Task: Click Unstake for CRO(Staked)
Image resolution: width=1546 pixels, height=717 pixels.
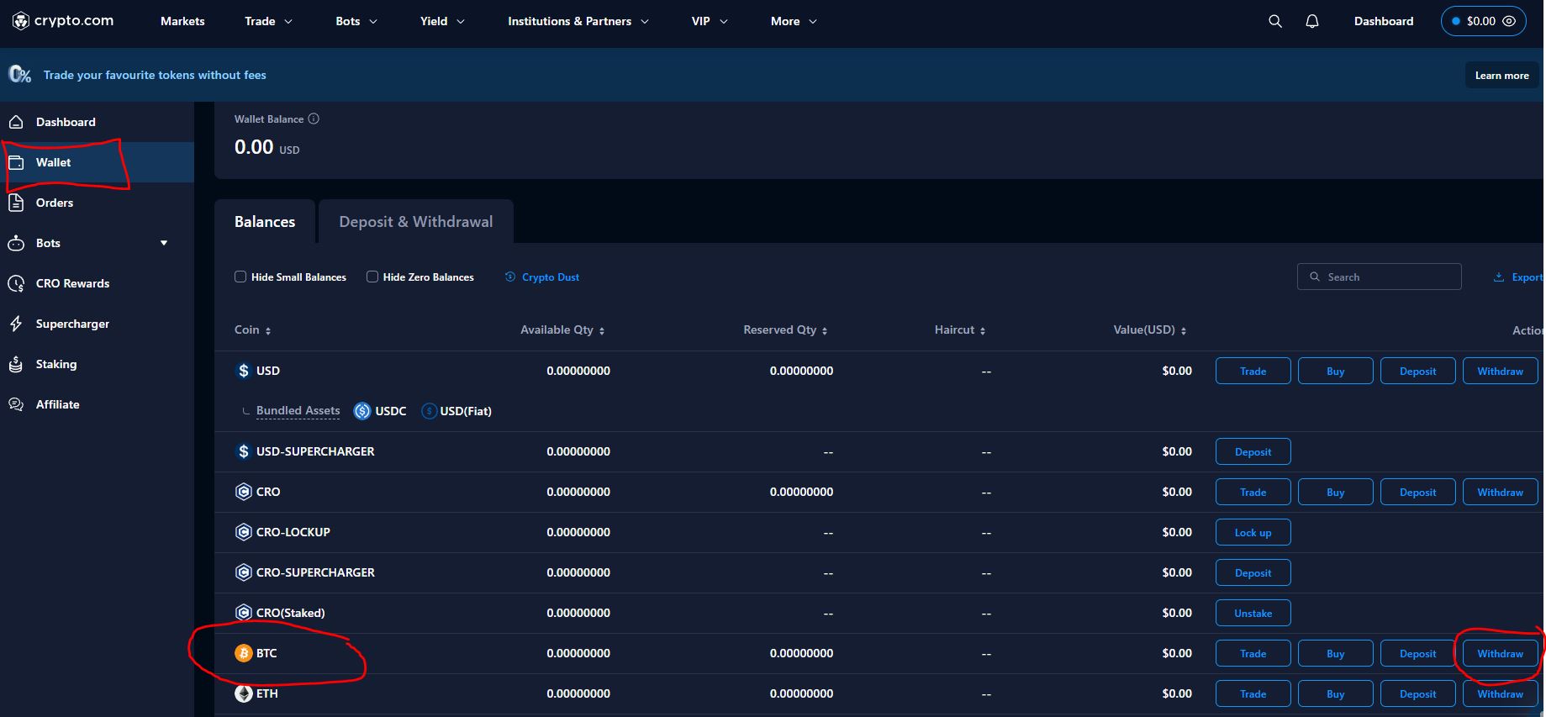Action: (x=1253, y=613)
